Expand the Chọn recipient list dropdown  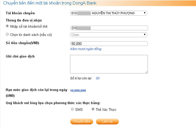pyautogui.click(x=109, y=35)
